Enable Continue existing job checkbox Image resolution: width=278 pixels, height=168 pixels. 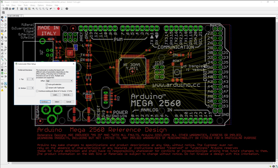point(37,91)
